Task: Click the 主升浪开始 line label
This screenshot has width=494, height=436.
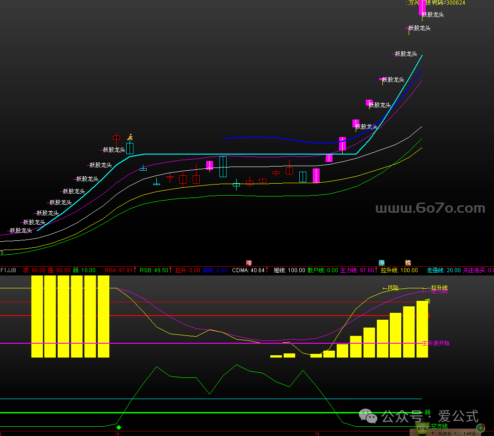Action: (435, 343)
